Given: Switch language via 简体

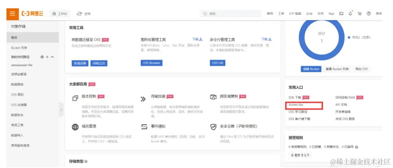Looking at the screenshot, I should pos(379,14).
